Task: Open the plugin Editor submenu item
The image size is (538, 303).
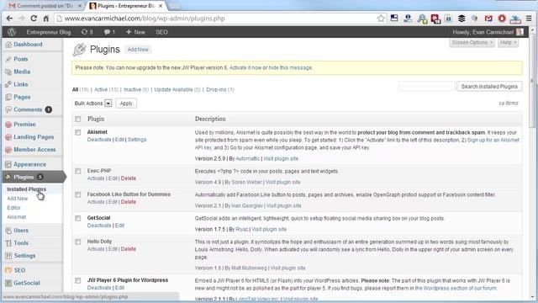Action: (13, 208)
